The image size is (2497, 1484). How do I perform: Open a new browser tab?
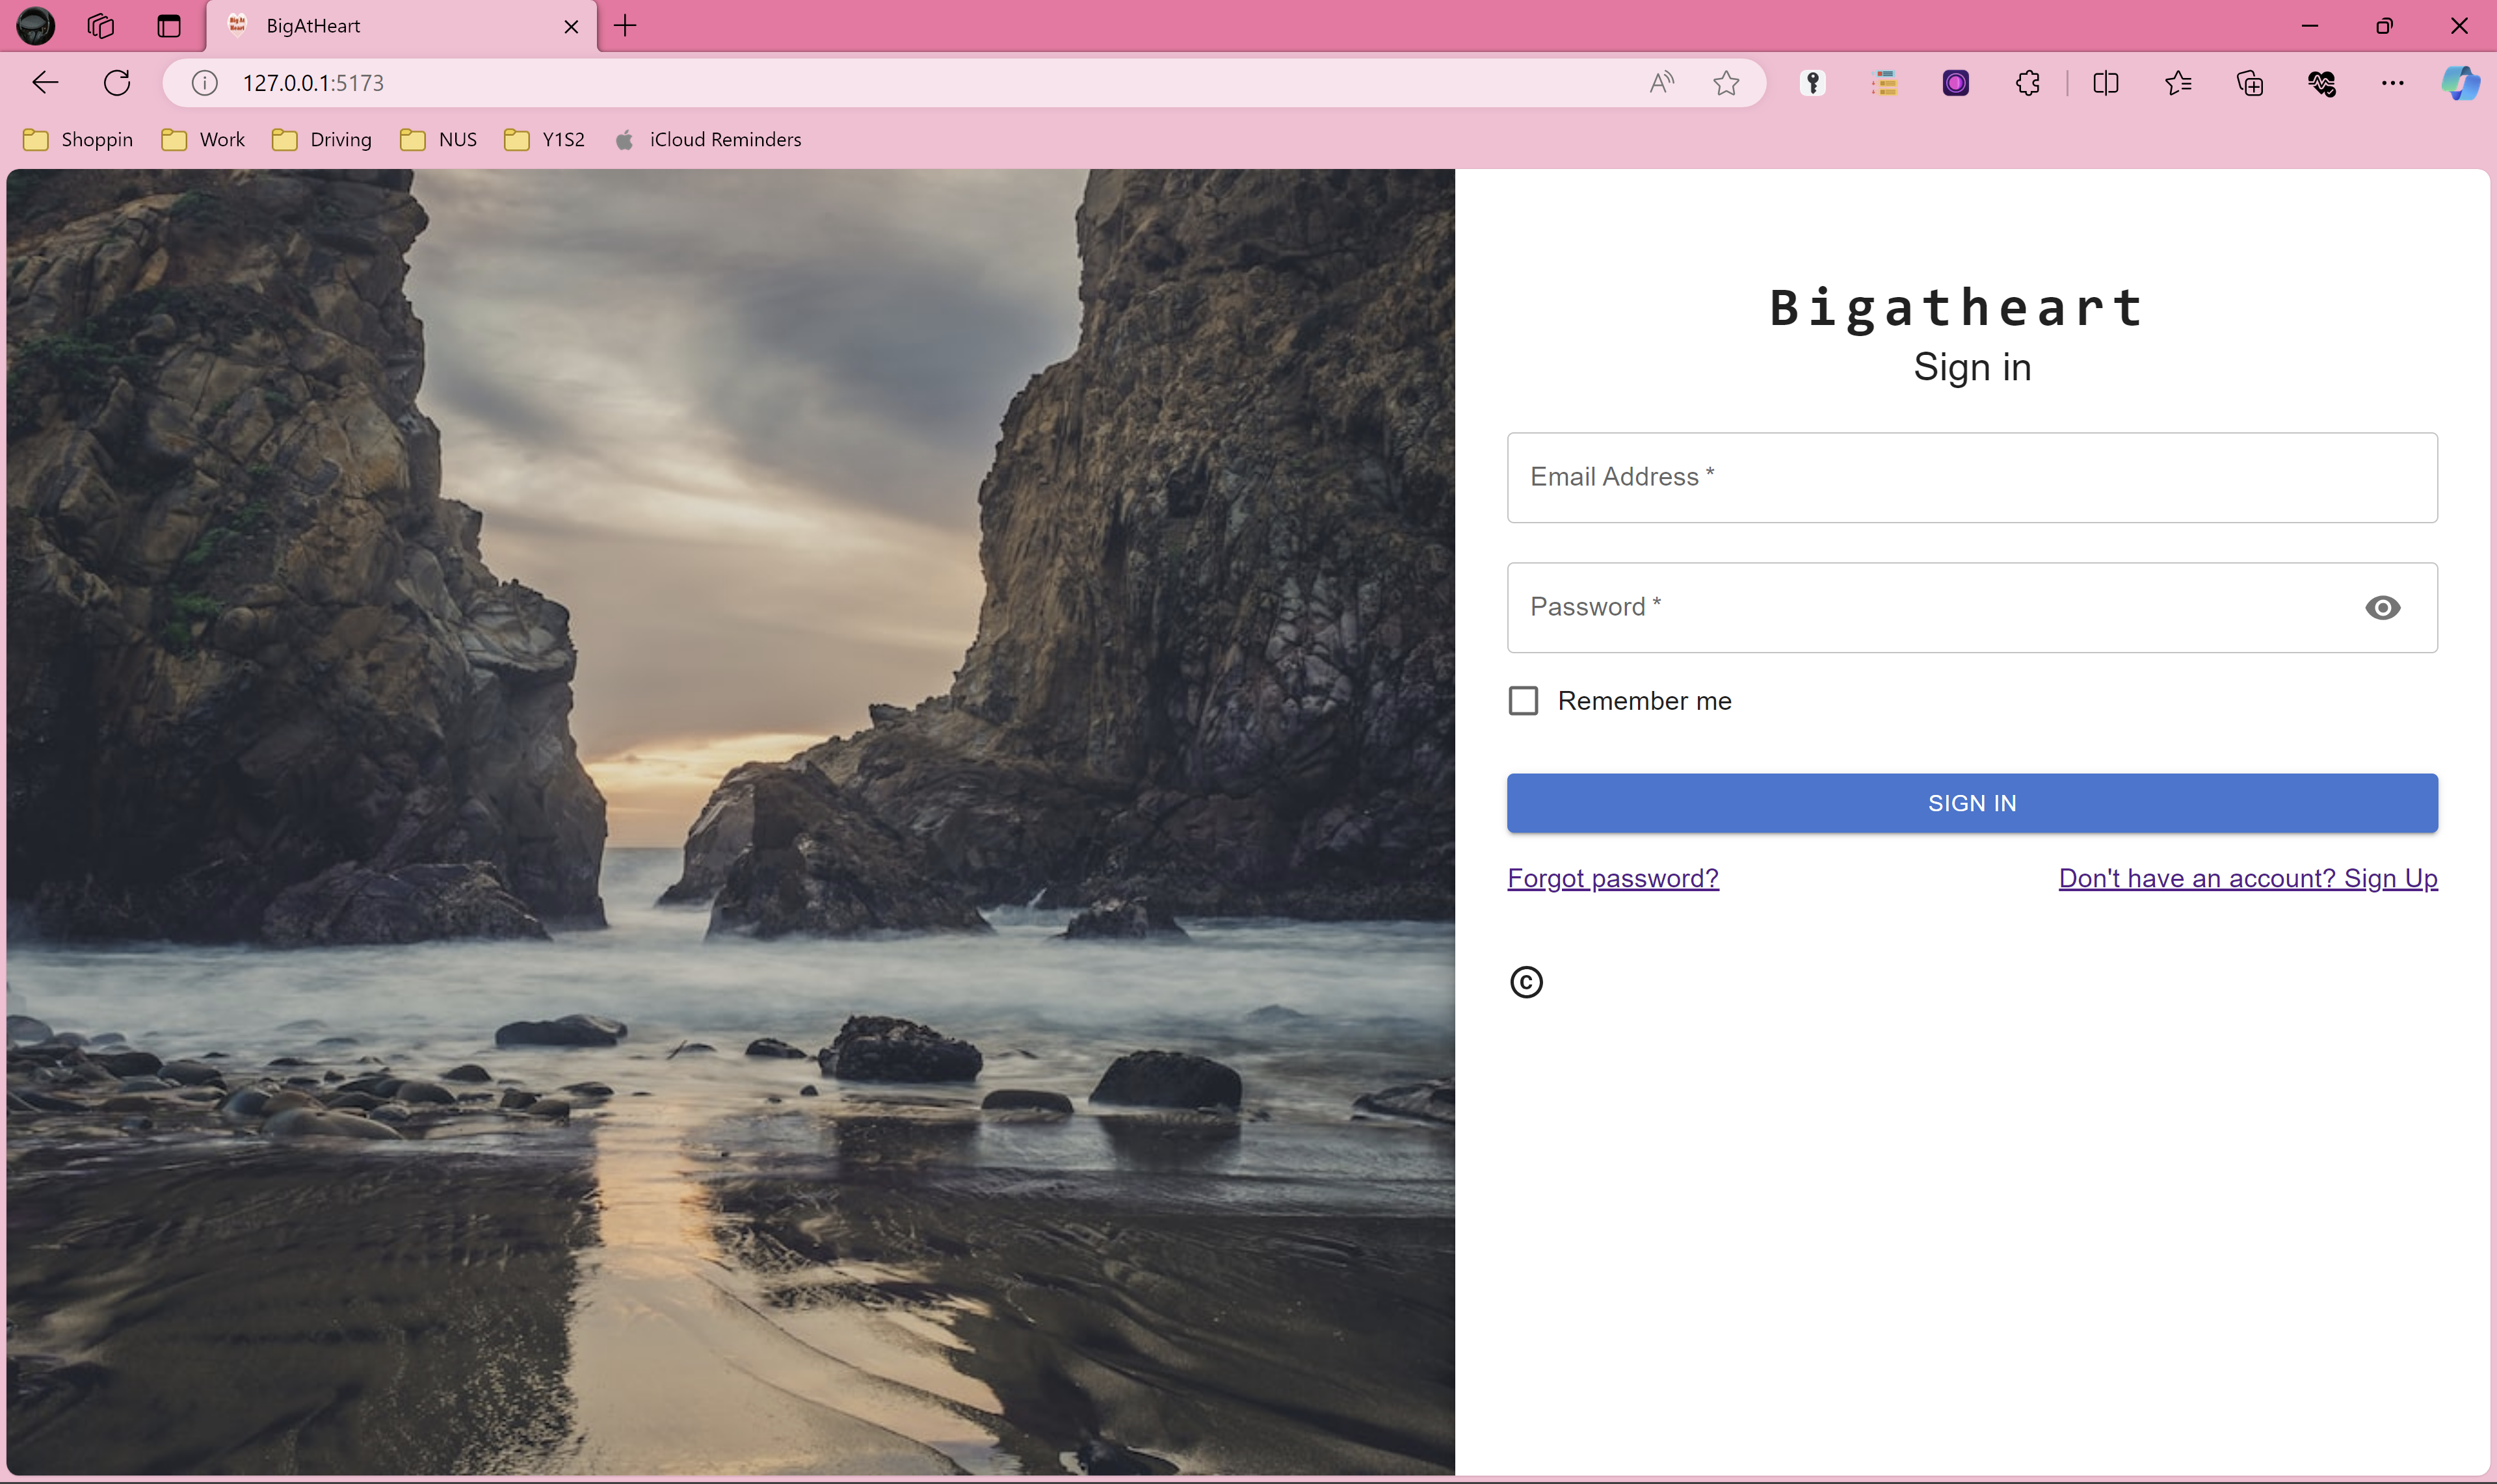tap(626, 26)
